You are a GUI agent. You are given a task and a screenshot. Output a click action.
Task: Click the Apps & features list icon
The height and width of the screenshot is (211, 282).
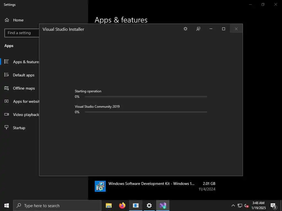(7, 62)
